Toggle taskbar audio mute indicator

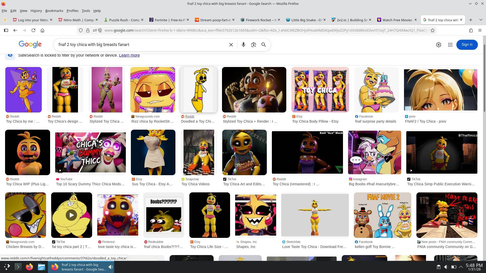click(x=111, y=267)
